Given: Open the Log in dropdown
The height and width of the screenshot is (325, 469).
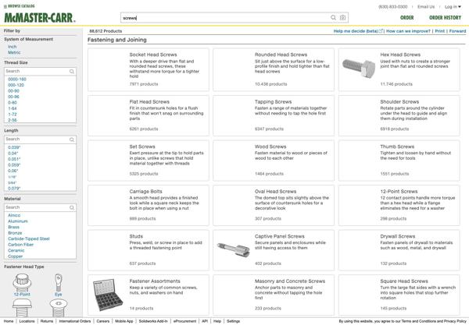Looking at the screenshot, I should point(453,6).
